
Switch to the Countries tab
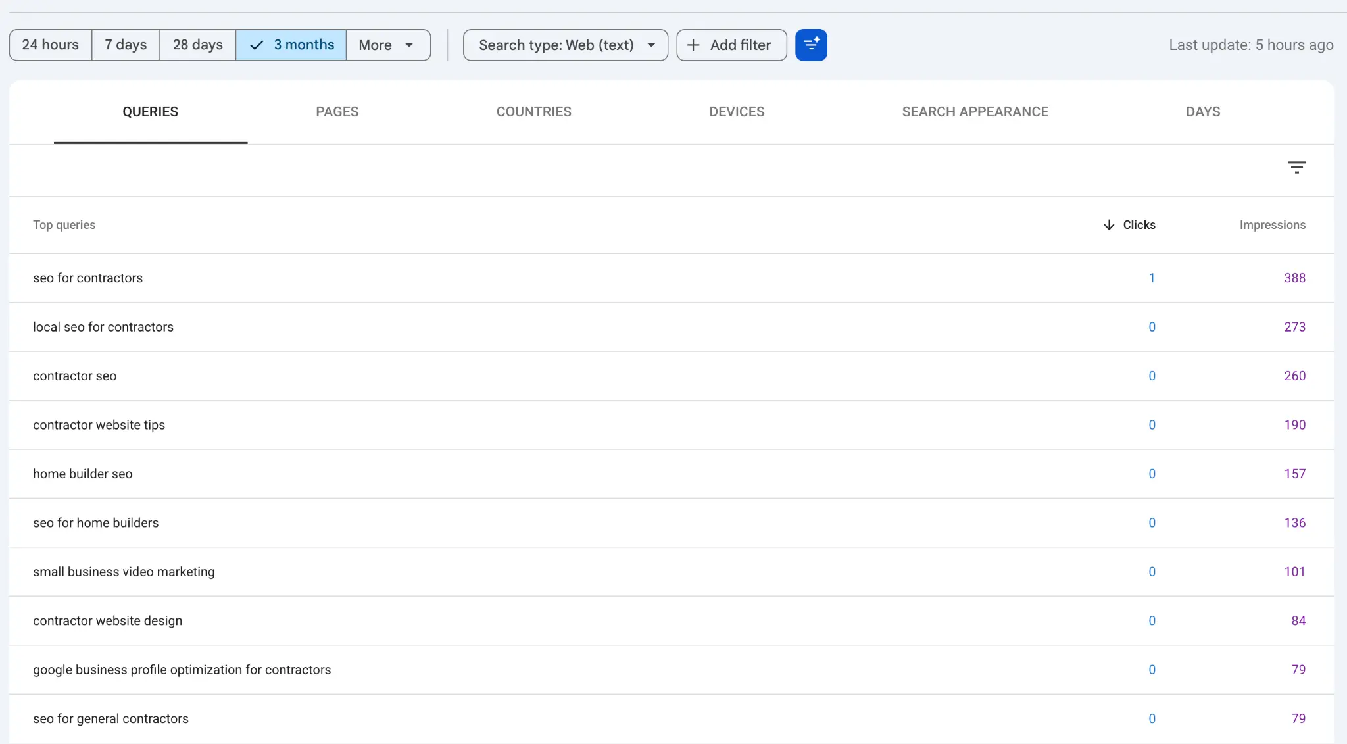(534, 112)
